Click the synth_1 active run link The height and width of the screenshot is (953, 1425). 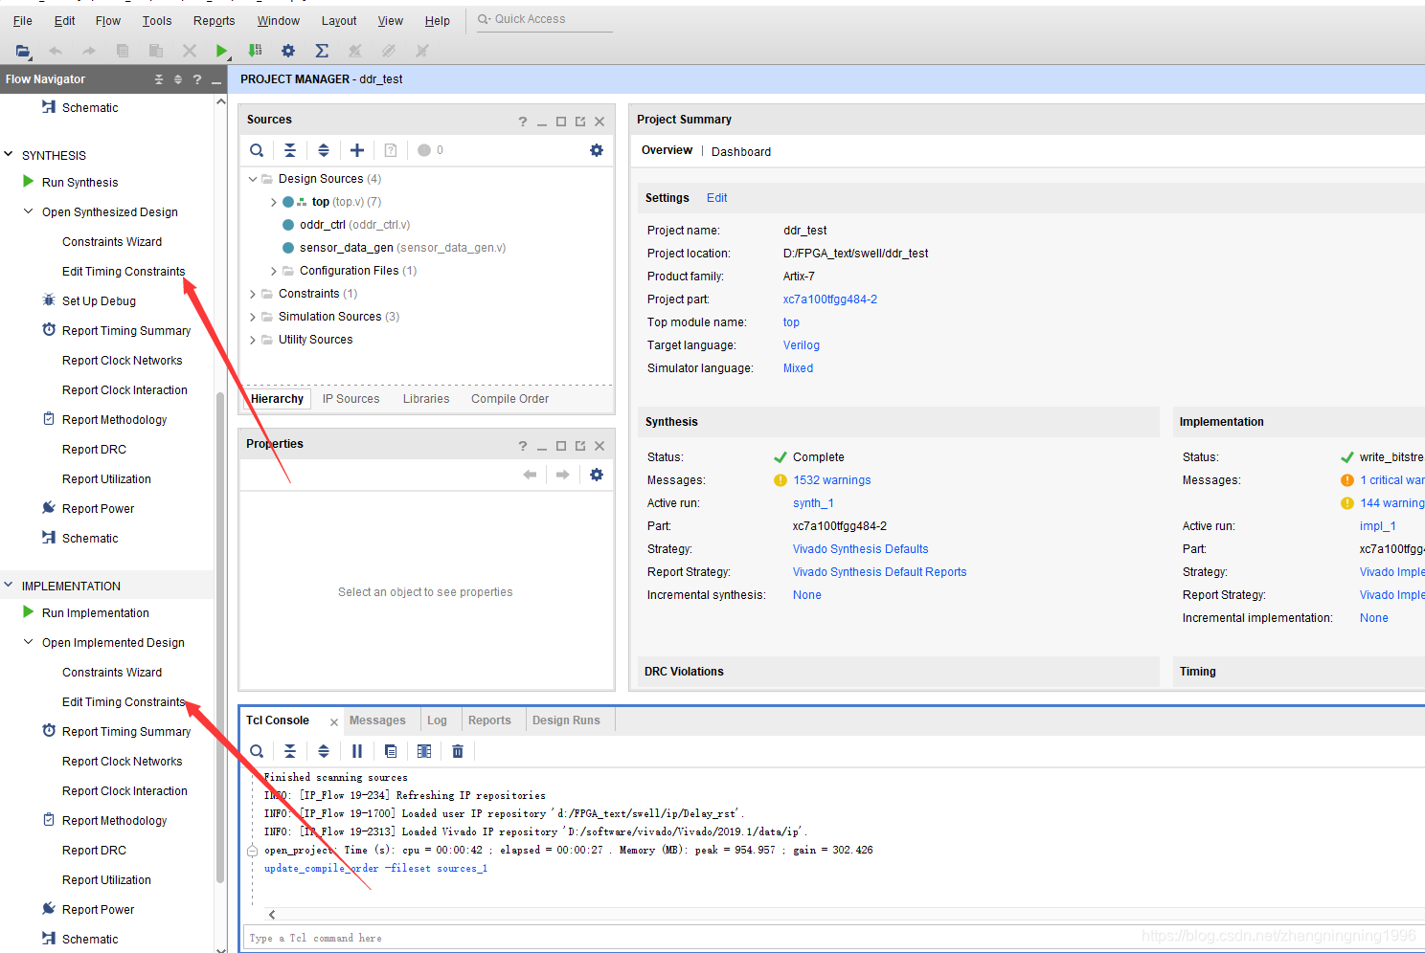(x=813, y=503)
